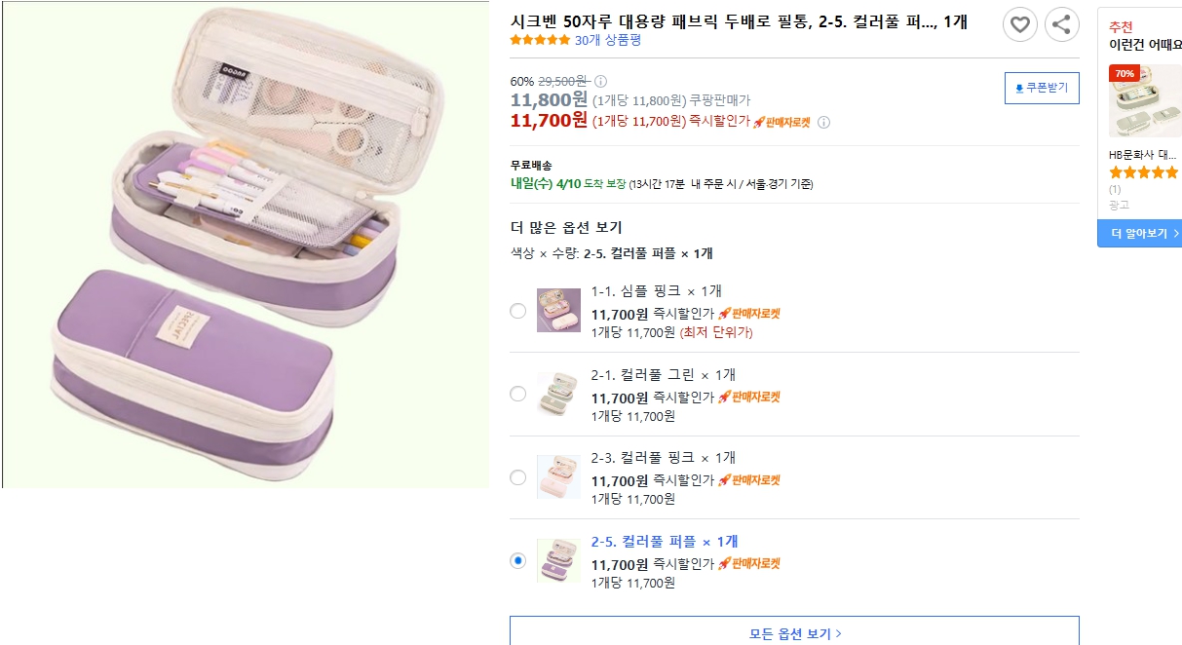Expand all options with 모든 옵션 보기
The height and width of the screenshot is (645, 1182).
(x=794, y=633)
